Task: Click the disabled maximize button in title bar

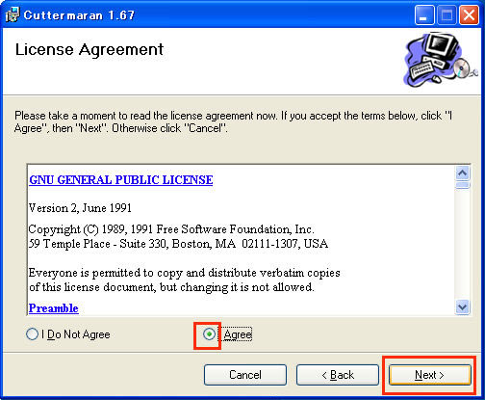Action: [447, 15]
